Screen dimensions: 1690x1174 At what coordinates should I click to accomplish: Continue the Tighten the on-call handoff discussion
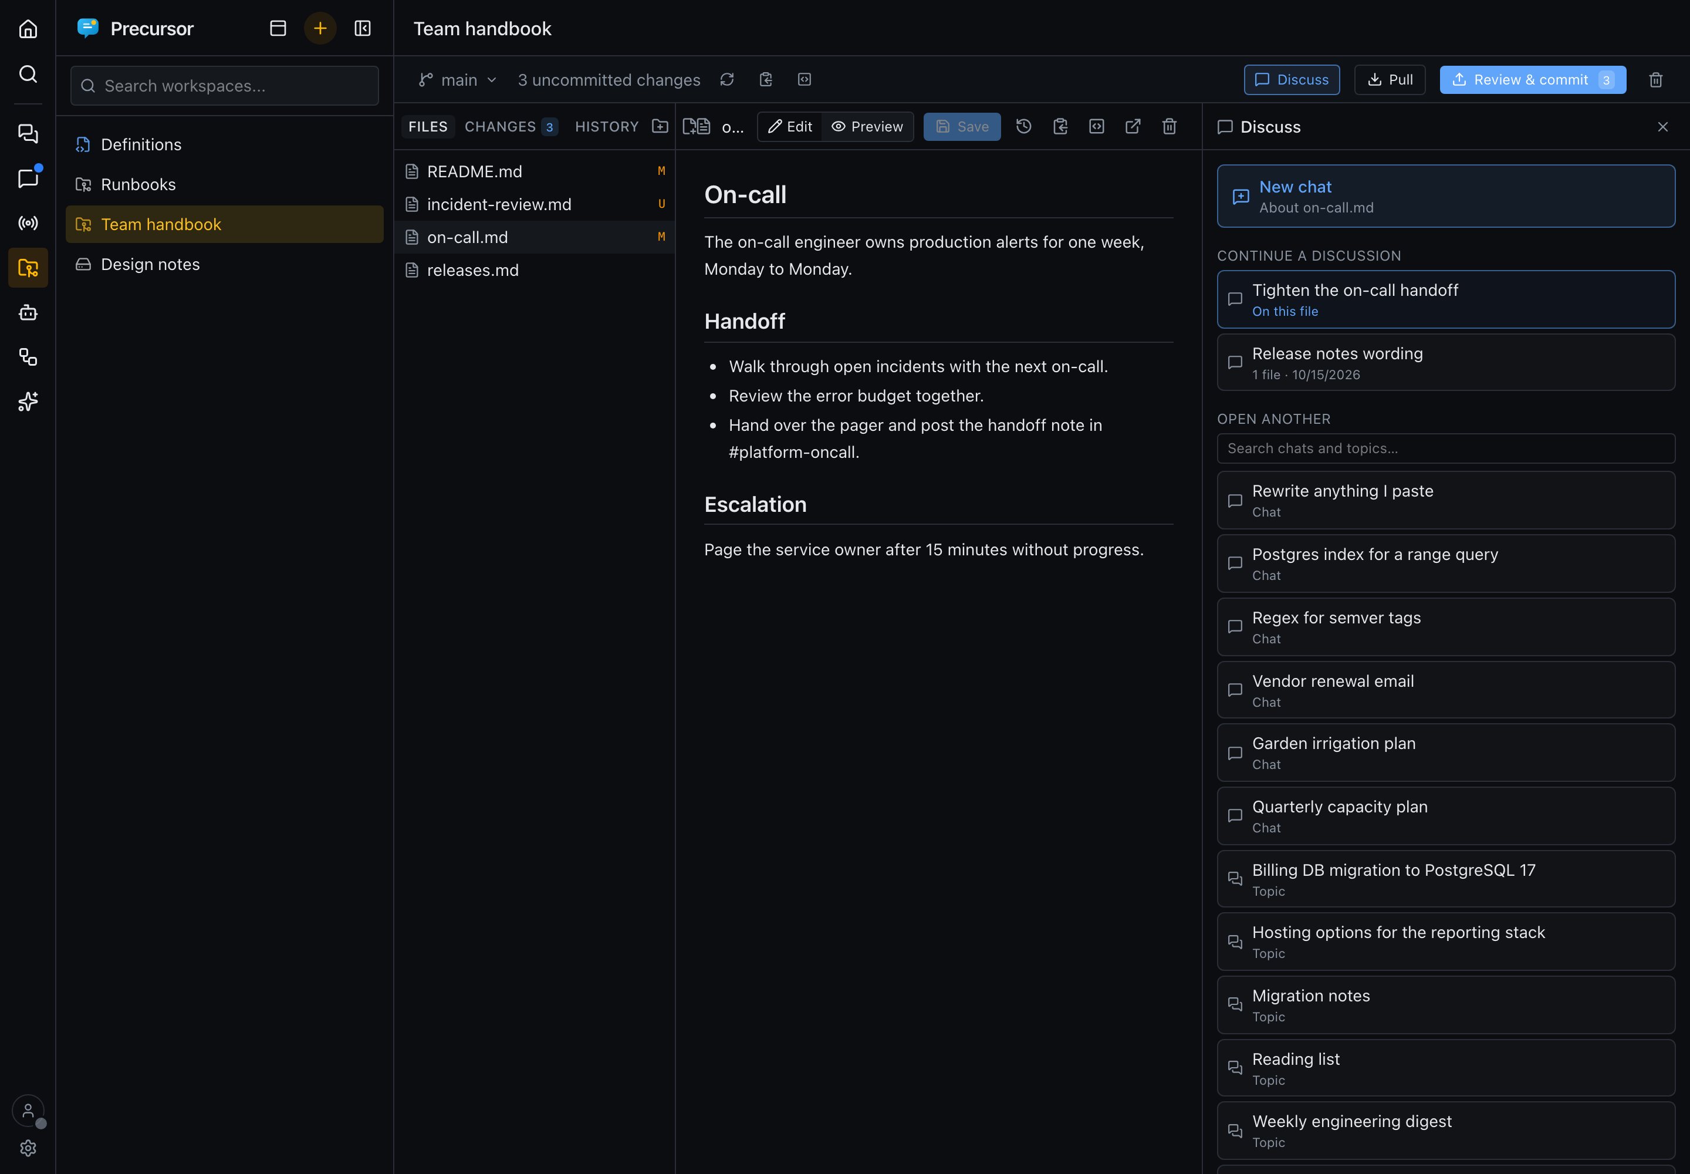(x=1446, y=299)
